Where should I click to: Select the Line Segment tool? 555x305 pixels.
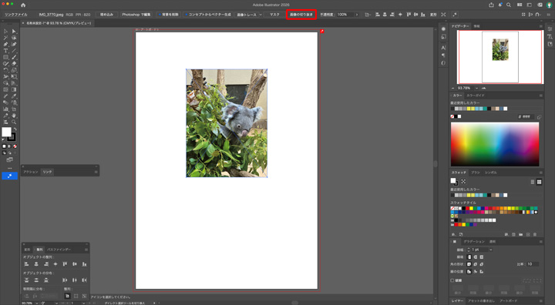(14, 51)
